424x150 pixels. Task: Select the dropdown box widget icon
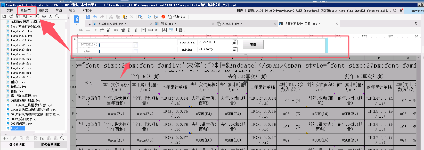coord(95,30)
